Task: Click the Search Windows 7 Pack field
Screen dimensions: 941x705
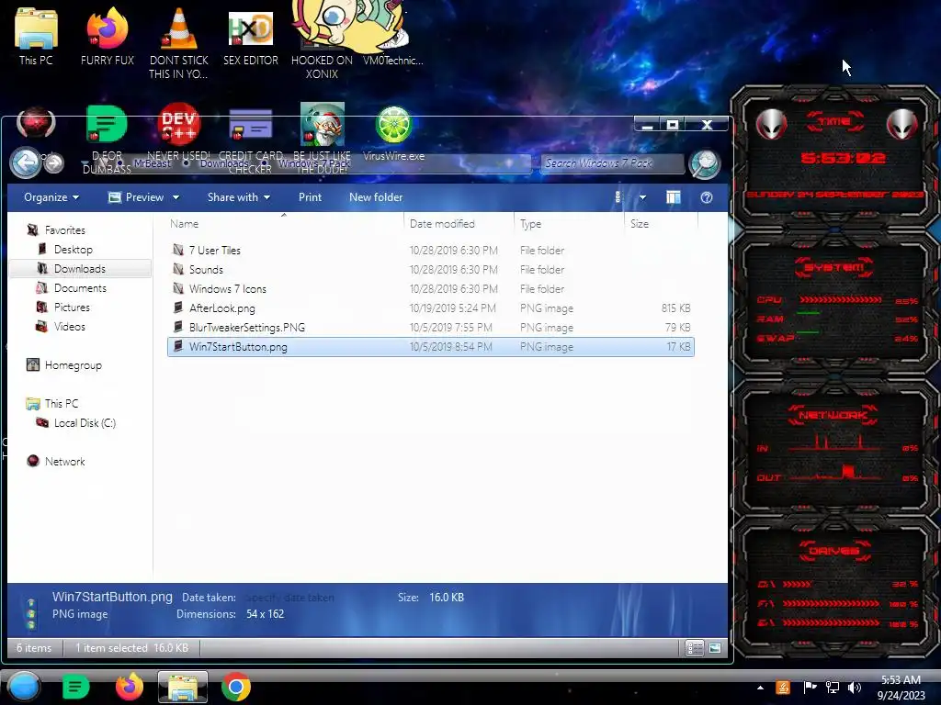Action: tap(612, 163)
